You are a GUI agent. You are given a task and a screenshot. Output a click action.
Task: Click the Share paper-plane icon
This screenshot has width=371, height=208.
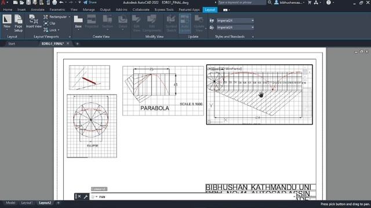85,2
